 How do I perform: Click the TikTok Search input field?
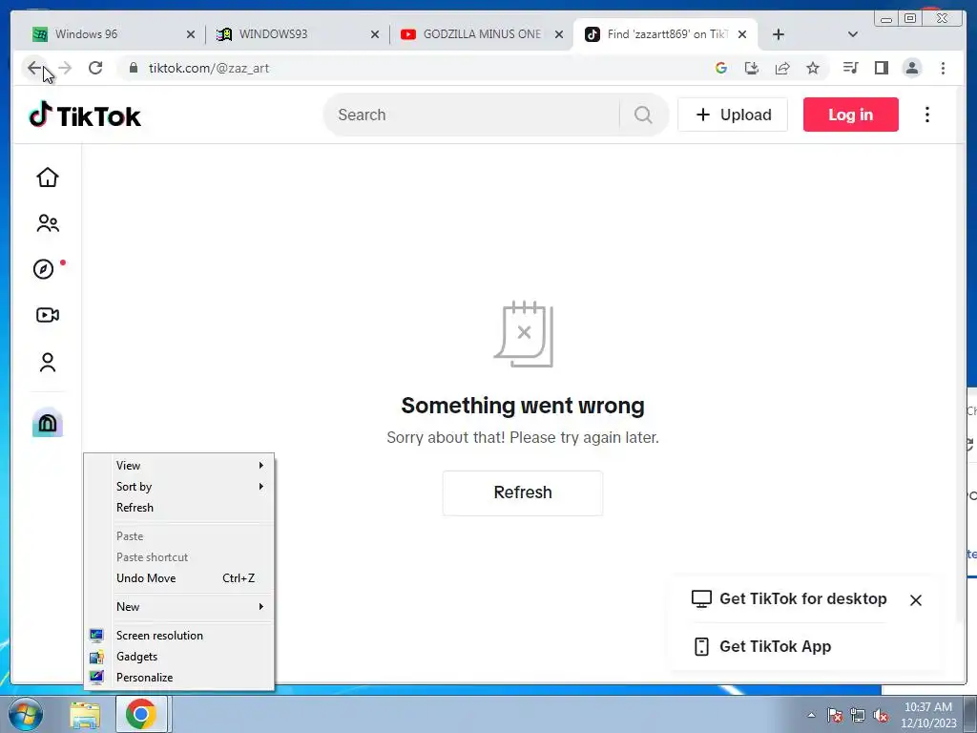(473, 115)
